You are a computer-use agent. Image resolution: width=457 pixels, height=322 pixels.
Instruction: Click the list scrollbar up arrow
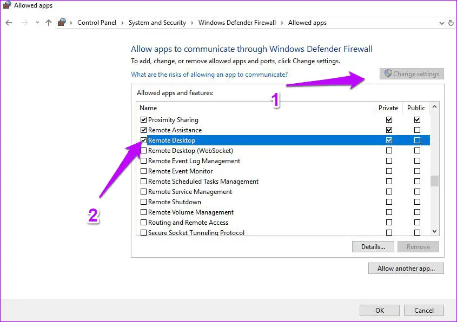[x=434, y=106]
